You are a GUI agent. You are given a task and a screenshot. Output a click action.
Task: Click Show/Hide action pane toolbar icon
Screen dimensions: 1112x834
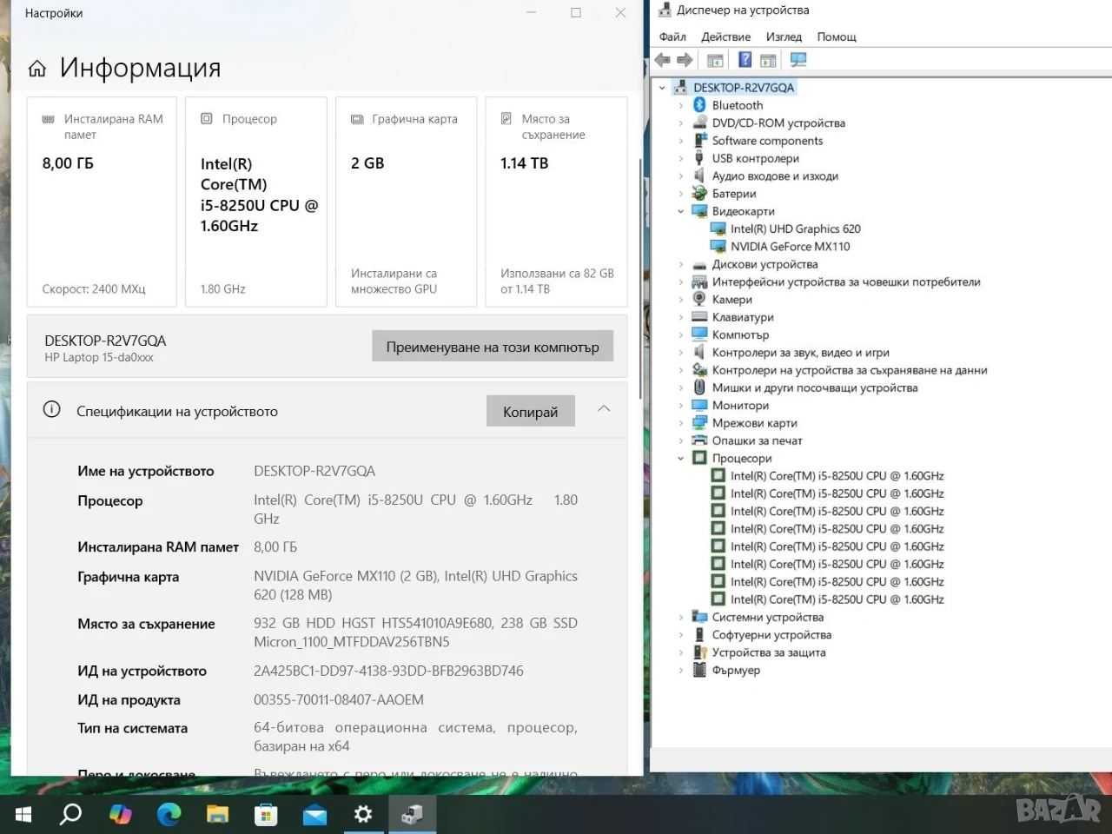click(x=768, y=60)
